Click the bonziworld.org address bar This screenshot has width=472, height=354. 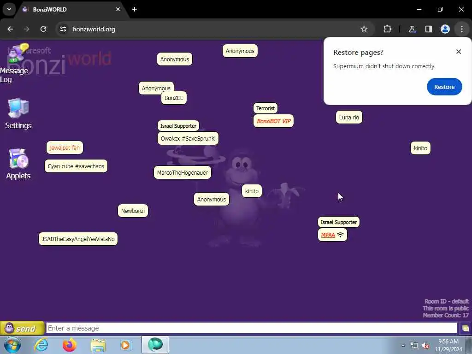(211, 29)
